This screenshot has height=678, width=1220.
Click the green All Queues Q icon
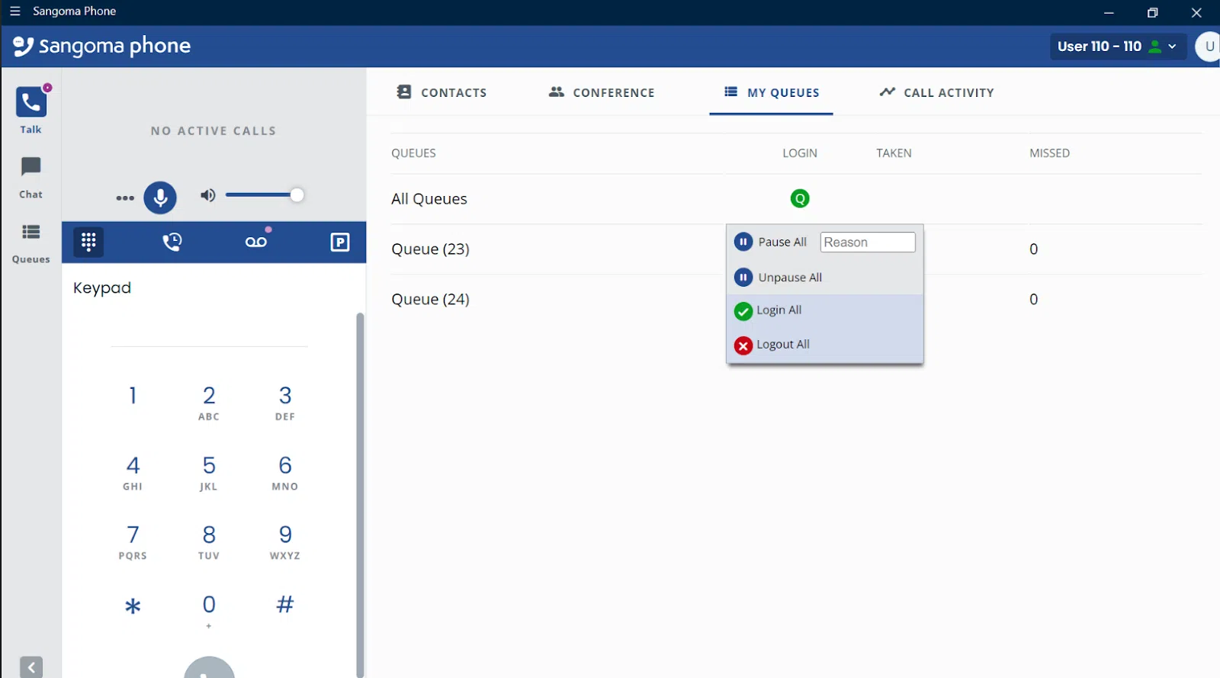pos(800,199)
